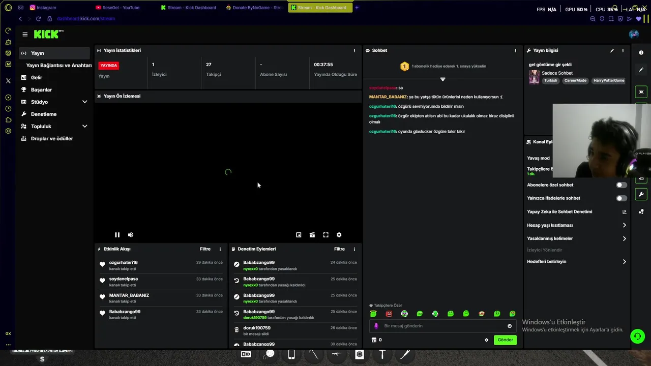The image size is (651, 366).
Task: Go to Gelir in the sidebar
Action: pos(37,77)
